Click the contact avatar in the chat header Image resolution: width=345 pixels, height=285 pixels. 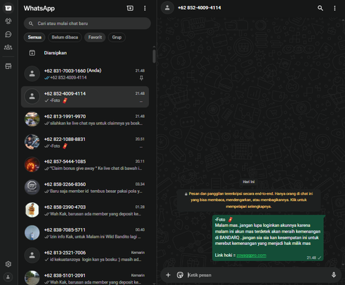(168, 8)
